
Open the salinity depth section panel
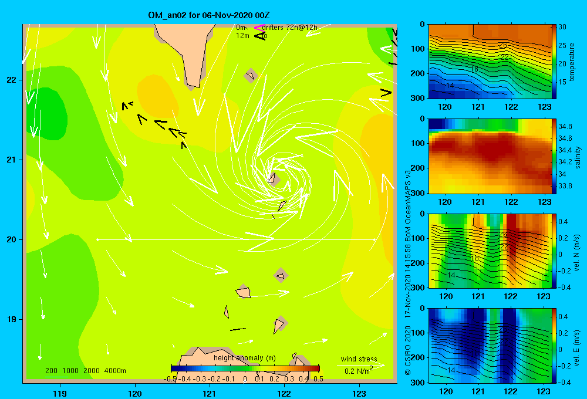(490, 156)
